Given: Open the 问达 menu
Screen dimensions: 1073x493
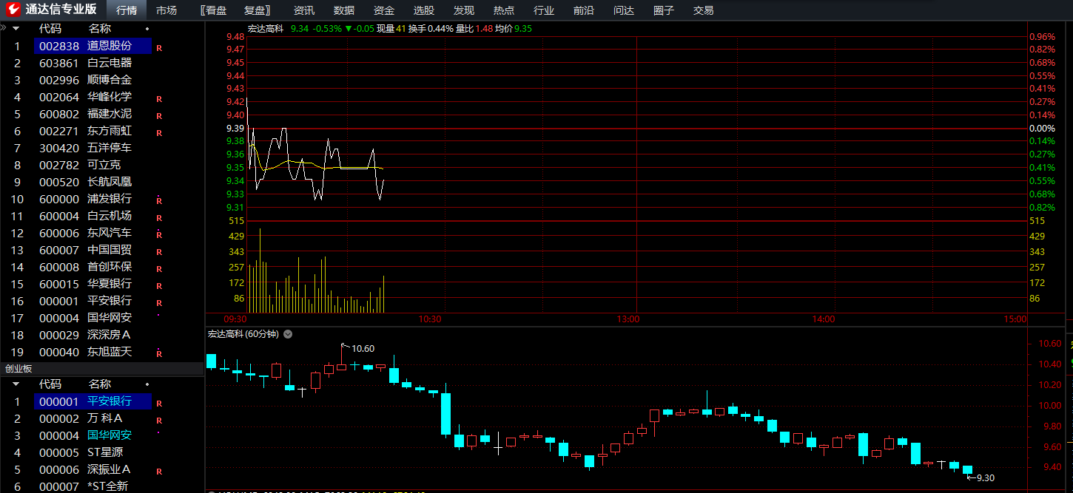Looking at the screenshot, I should (x=624, y=10).
